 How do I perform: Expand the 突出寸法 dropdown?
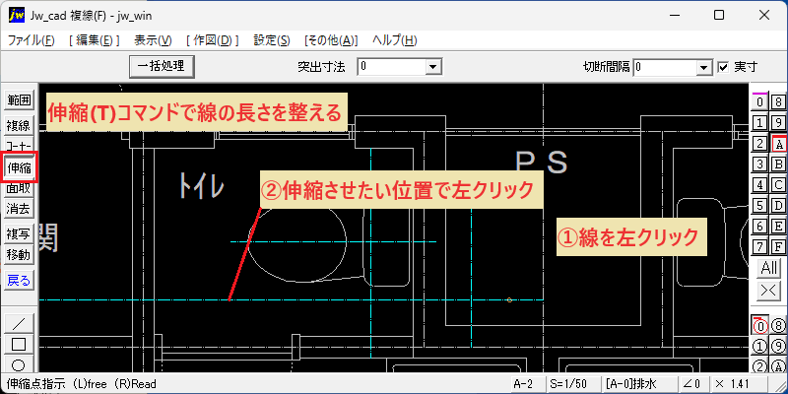tap(431, 66)
